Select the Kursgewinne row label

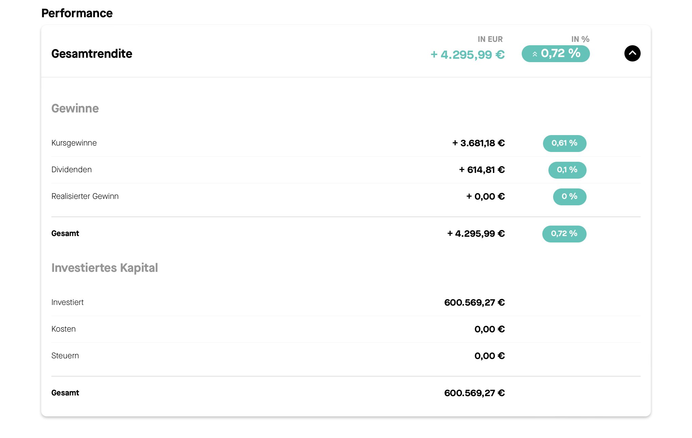click(74, 143)
